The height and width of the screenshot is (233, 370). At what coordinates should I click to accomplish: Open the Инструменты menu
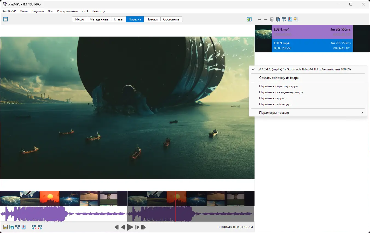(67, 11)
